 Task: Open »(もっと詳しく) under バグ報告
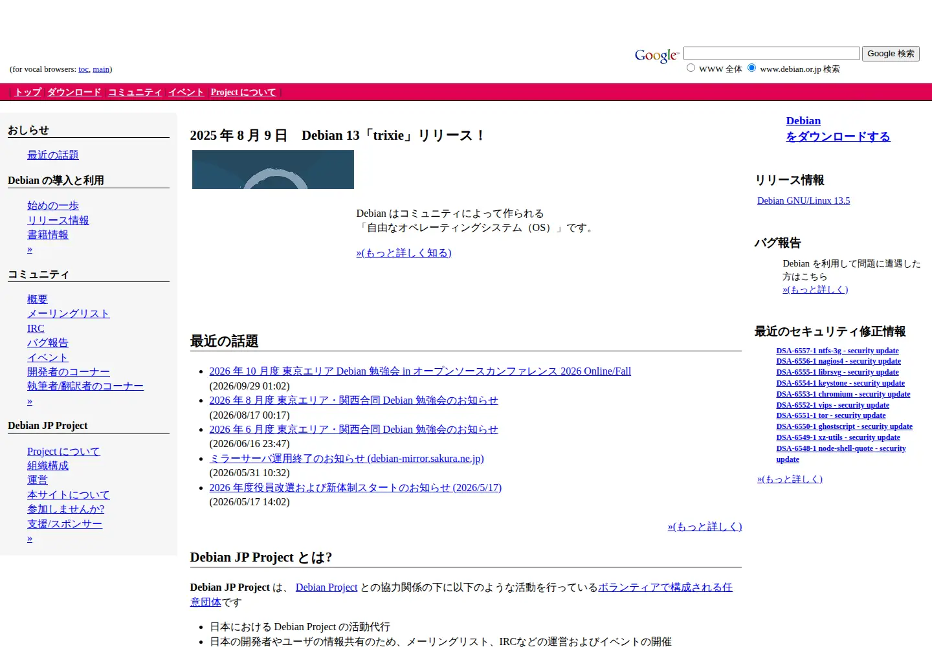coord(815,290)
